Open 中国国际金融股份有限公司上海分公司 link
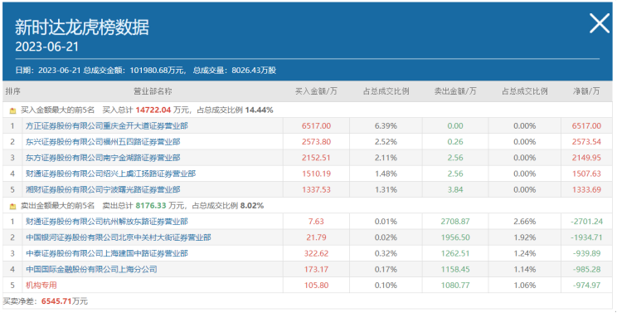Viewport: 617px width, 313px height. coord(91,269)
